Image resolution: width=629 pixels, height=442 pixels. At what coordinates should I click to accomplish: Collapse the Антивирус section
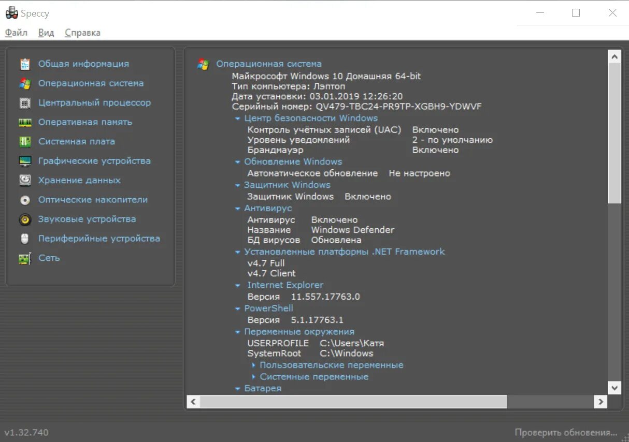pyautogui.click(x=237, y=209)
